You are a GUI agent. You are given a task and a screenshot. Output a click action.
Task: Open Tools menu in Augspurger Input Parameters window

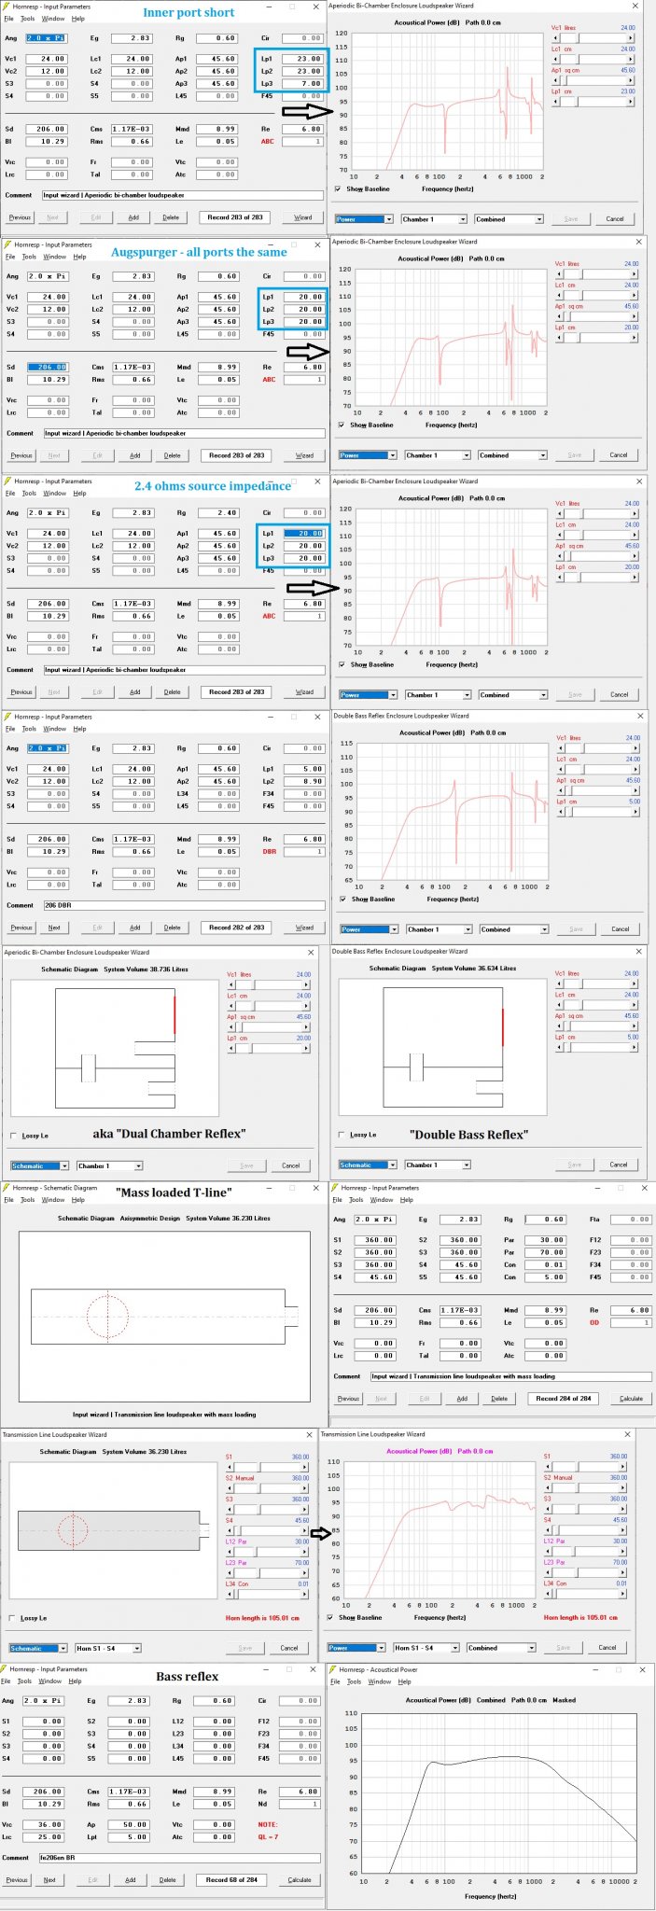pyautogui.click(x=29, y=257)
